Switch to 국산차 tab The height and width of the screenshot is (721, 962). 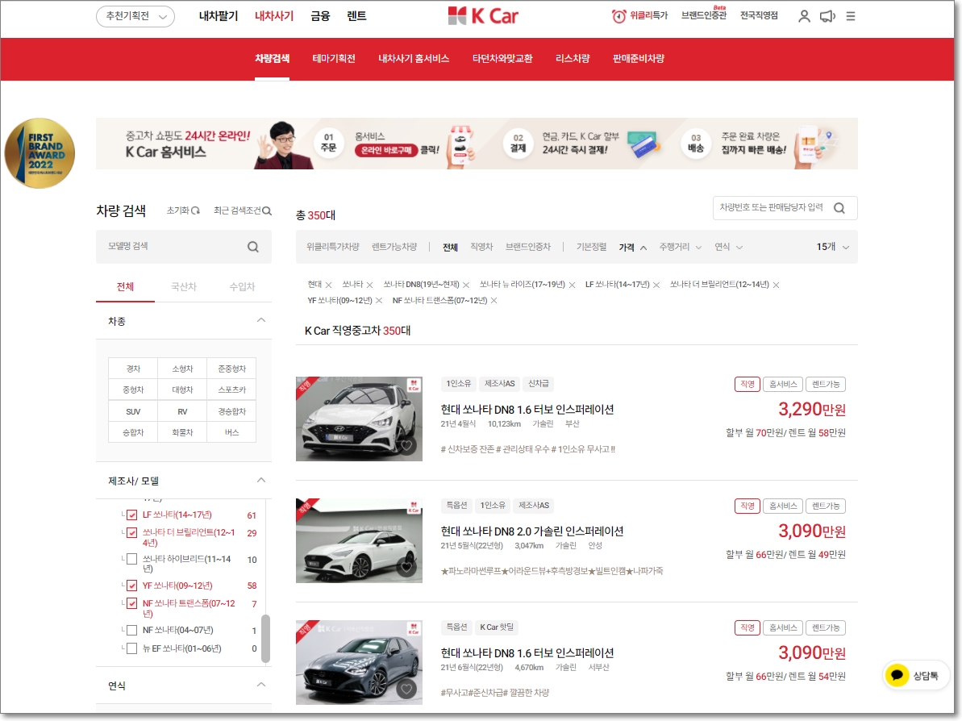[x=183, y=286]
